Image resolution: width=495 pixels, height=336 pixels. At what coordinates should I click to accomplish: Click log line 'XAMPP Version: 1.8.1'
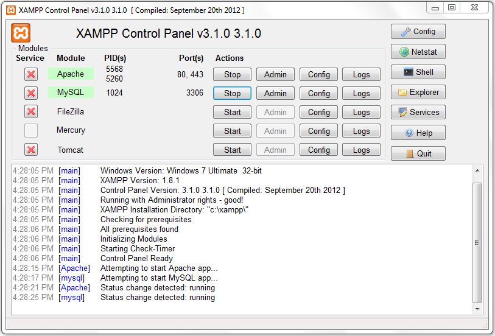click(140, 180)
